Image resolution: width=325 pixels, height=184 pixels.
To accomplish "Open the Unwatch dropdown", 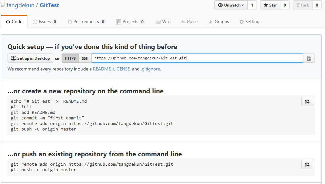I will 231,5.
